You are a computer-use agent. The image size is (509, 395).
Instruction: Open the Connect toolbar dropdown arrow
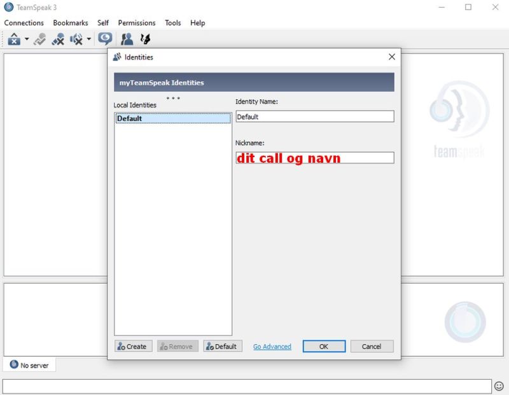click(27, 39)
